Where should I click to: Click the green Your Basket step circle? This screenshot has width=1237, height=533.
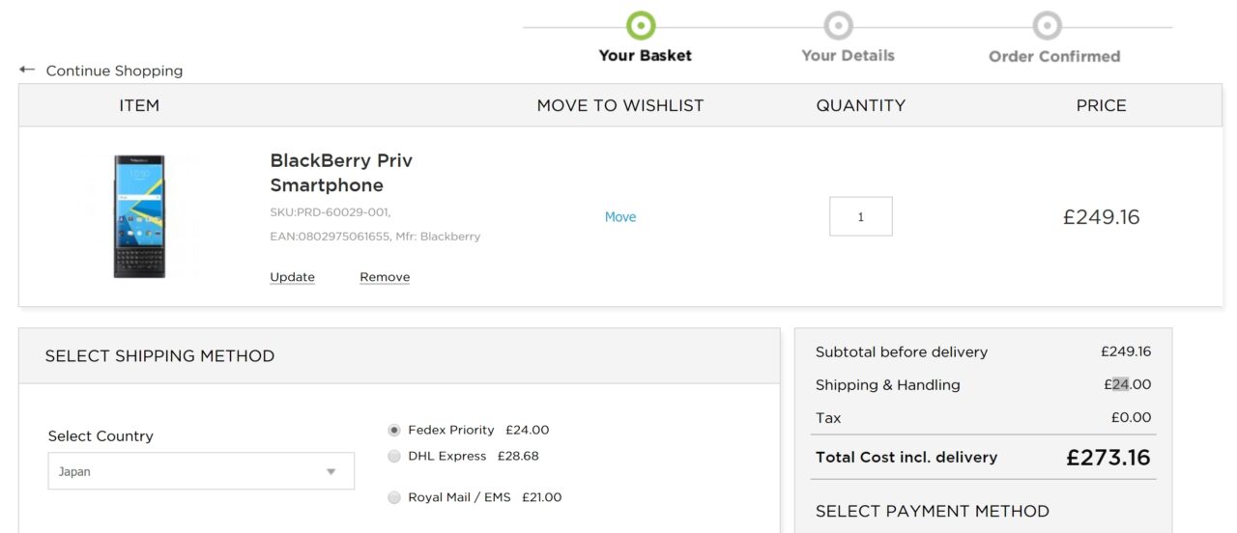(x=641, y=25)
